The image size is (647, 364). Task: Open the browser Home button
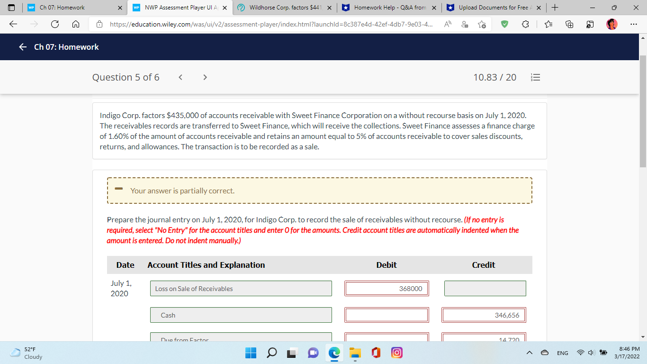pyautogui.click(x=76, y=24)
